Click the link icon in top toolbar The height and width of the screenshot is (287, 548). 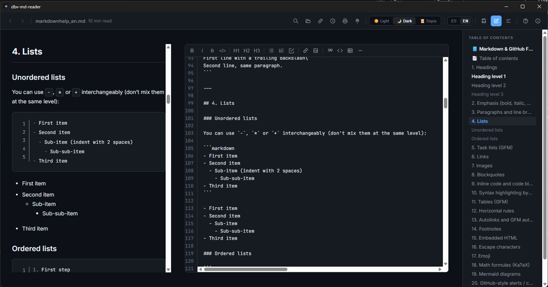point(320,21)
